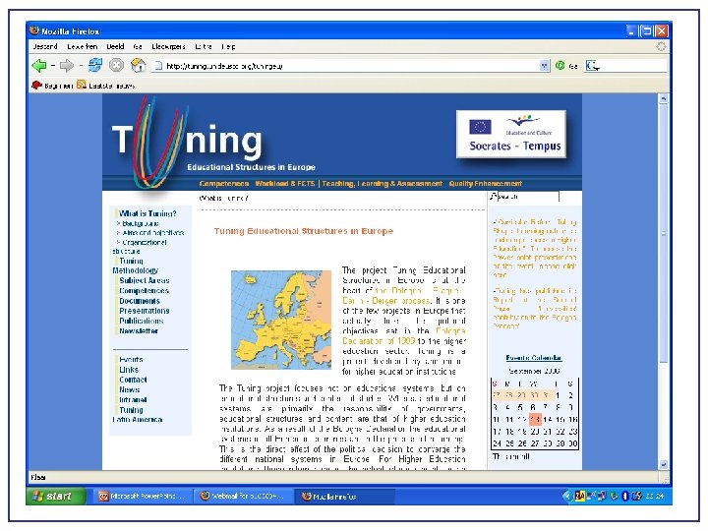
Task: Click the Windows Start button
Action: 56,497
